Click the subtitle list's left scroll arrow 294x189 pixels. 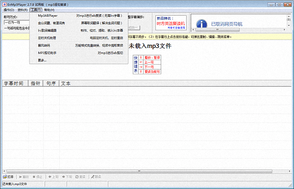(x=4, y=171)
